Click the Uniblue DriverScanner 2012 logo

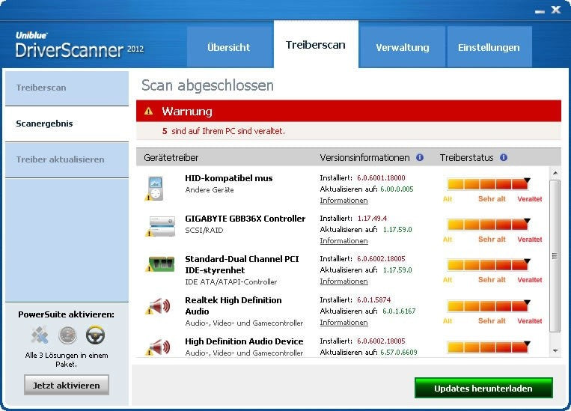[x=79, y=45]
